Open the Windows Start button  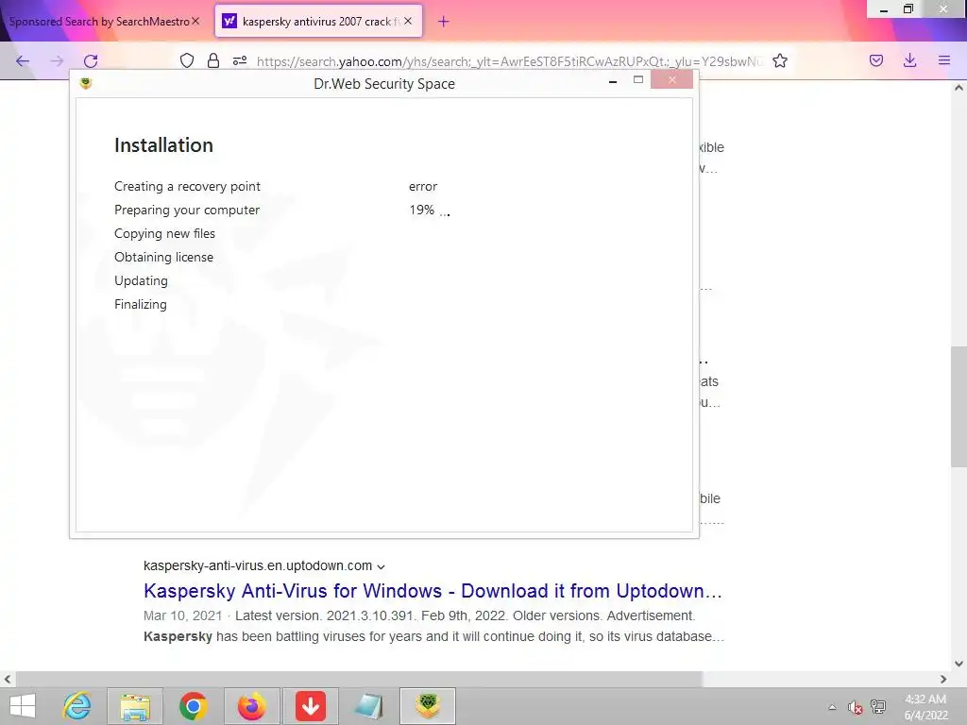(23, 706)
